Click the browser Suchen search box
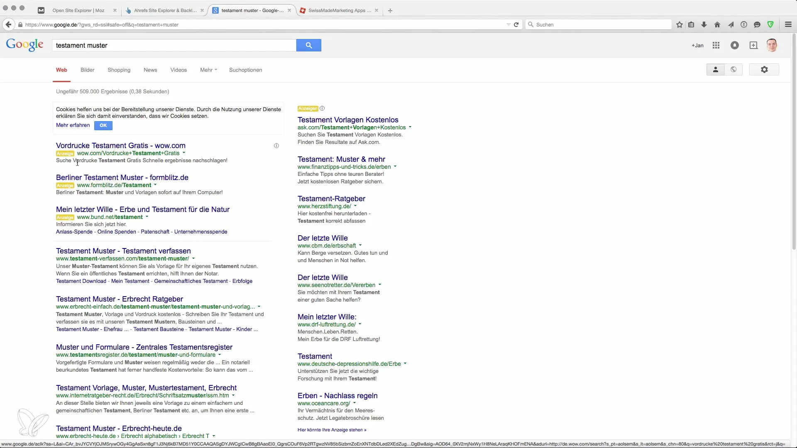The height and width of the screenshot is (448, 797). click(x=599, y=24)
